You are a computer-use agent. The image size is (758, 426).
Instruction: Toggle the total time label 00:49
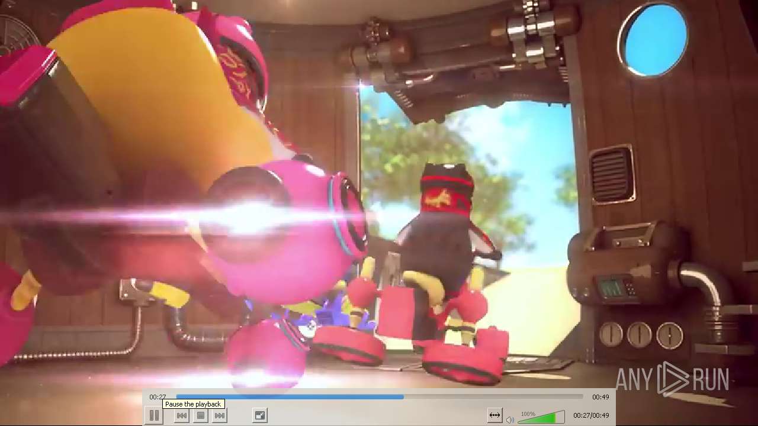600,397
